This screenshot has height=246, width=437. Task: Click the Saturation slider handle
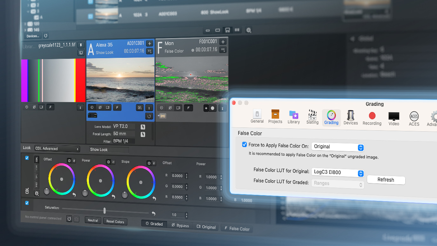(104, 211)
